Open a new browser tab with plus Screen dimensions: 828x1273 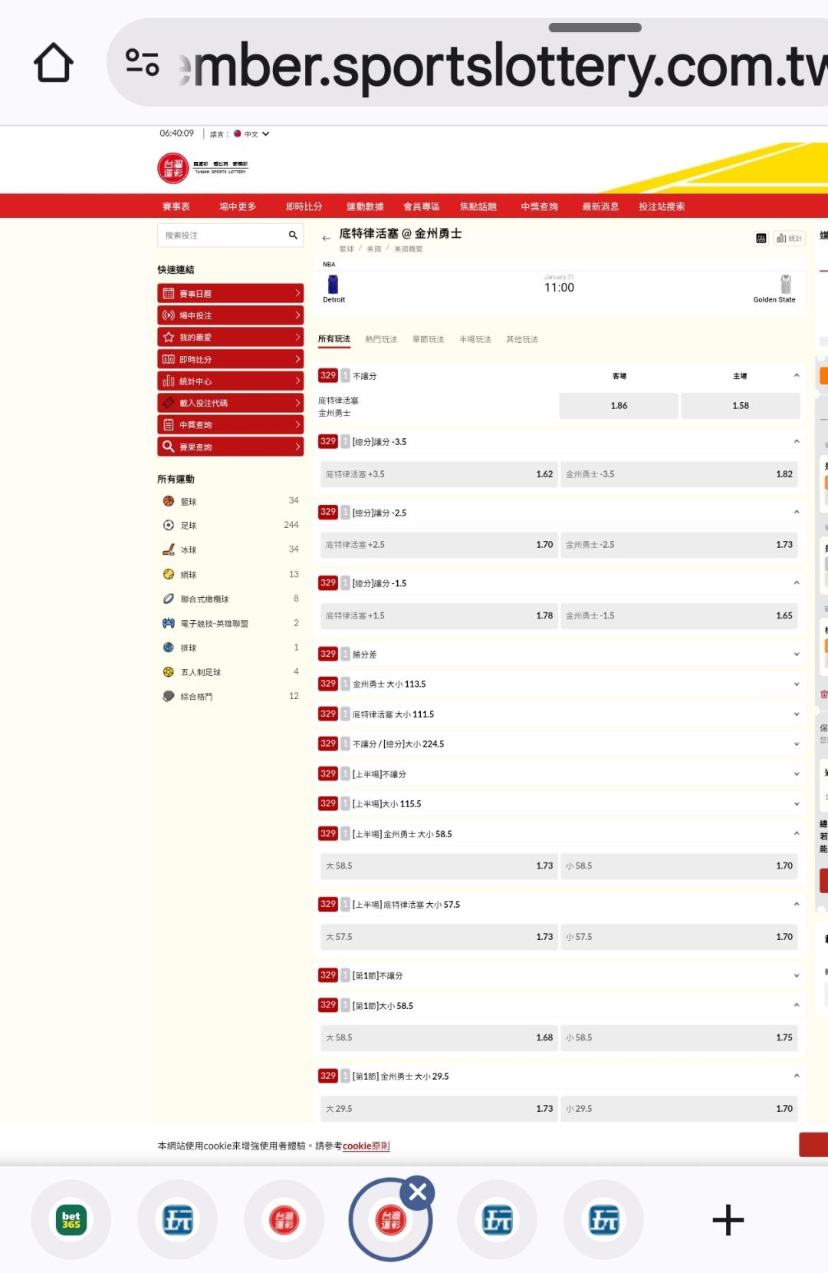point(728,1220)
